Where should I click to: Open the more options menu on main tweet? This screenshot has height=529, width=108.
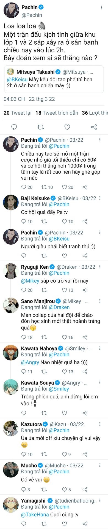point(102,8)
